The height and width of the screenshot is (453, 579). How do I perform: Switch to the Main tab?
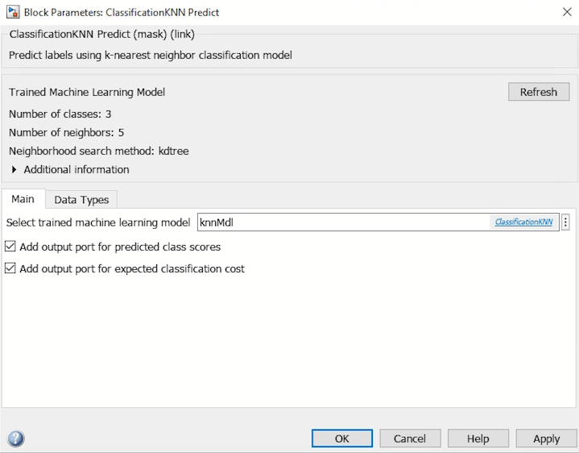[x=23, y=199]
